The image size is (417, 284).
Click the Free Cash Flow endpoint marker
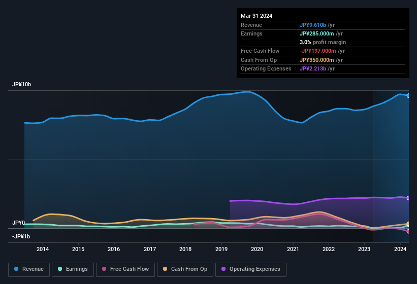point(408,231)
